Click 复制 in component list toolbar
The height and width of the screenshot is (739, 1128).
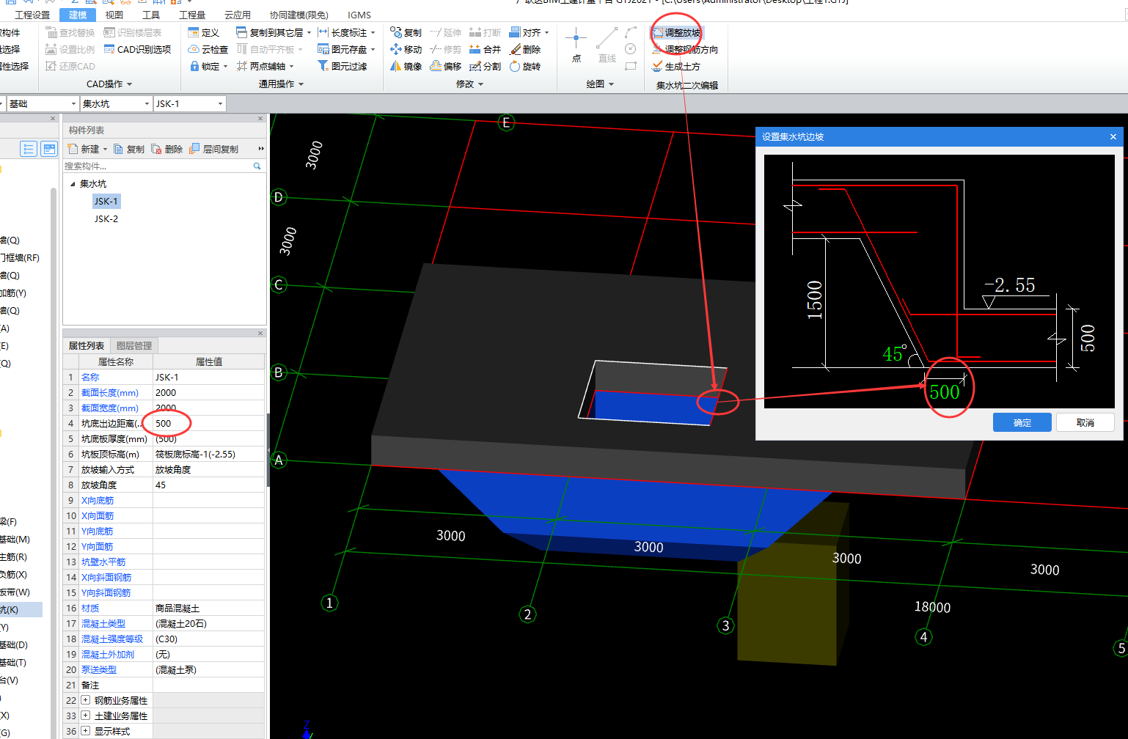pos(129,149)
